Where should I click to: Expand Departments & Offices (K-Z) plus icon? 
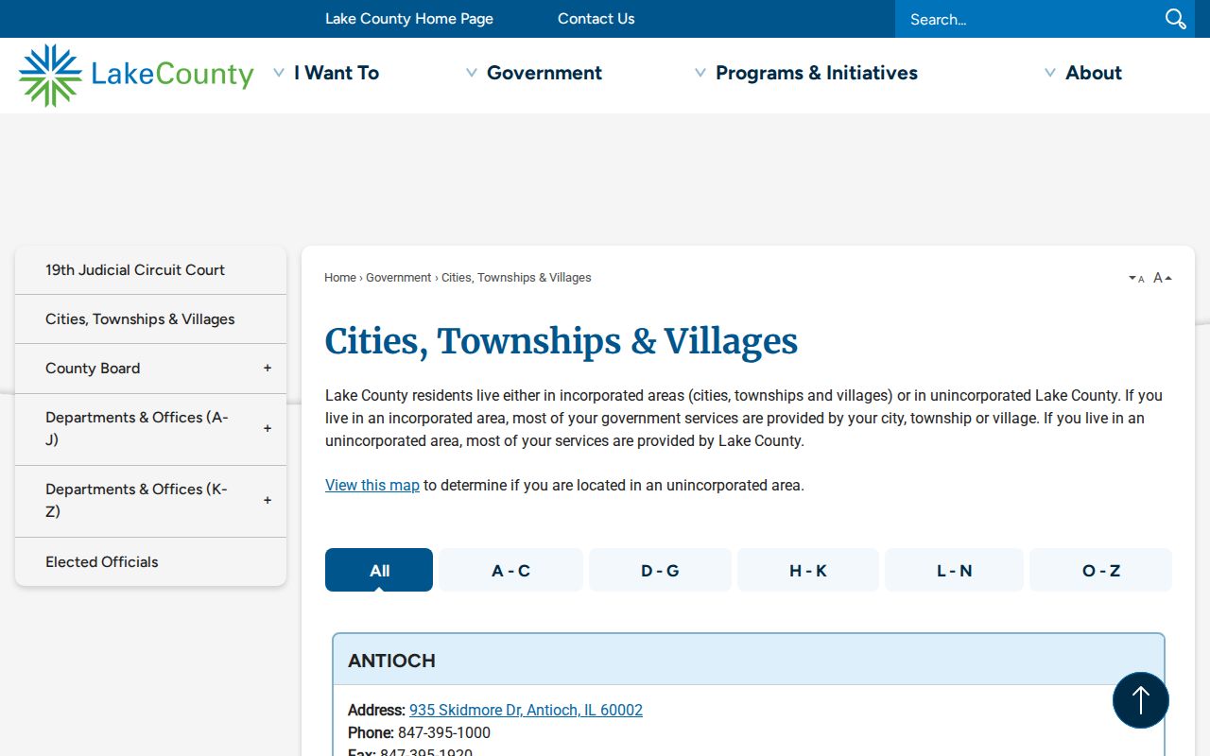pos(268,501)
